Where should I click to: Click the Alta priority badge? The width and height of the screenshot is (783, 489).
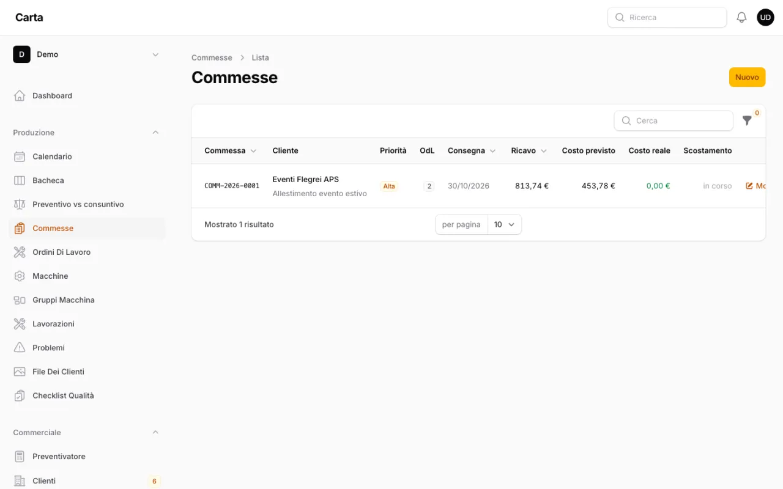(x=389, y=186)
